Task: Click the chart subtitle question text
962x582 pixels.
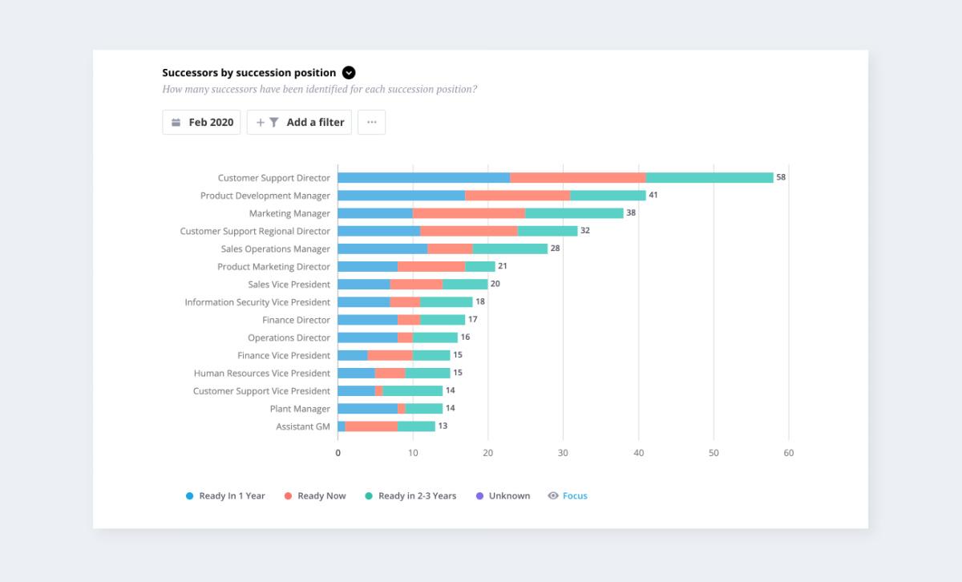Action: coord(319,89)
